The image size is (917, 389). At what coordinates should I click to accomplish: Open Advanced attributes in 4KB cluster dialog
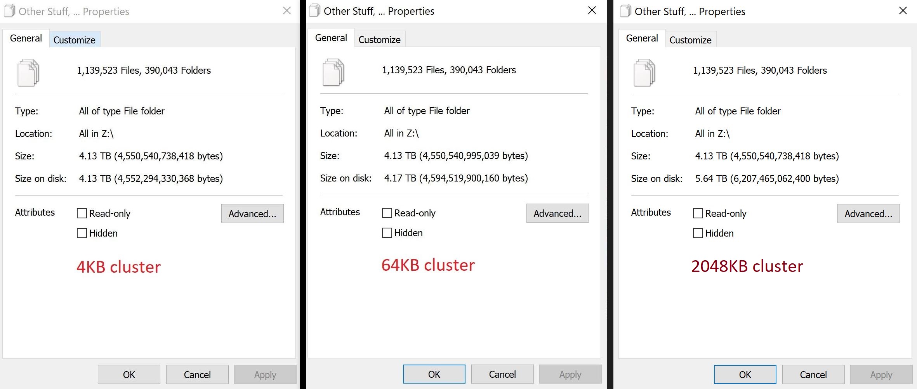252,214
